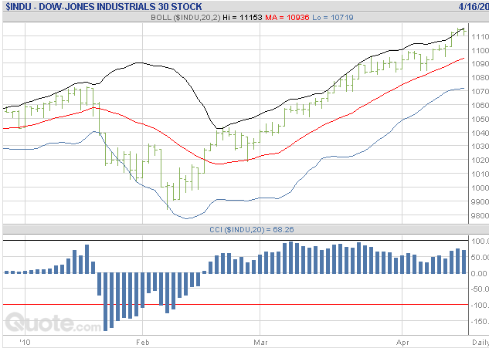Image resolution: width=489 pixels, height=348 pixels.
Task: Click the '10 year label on time axis
Action: 25,343
